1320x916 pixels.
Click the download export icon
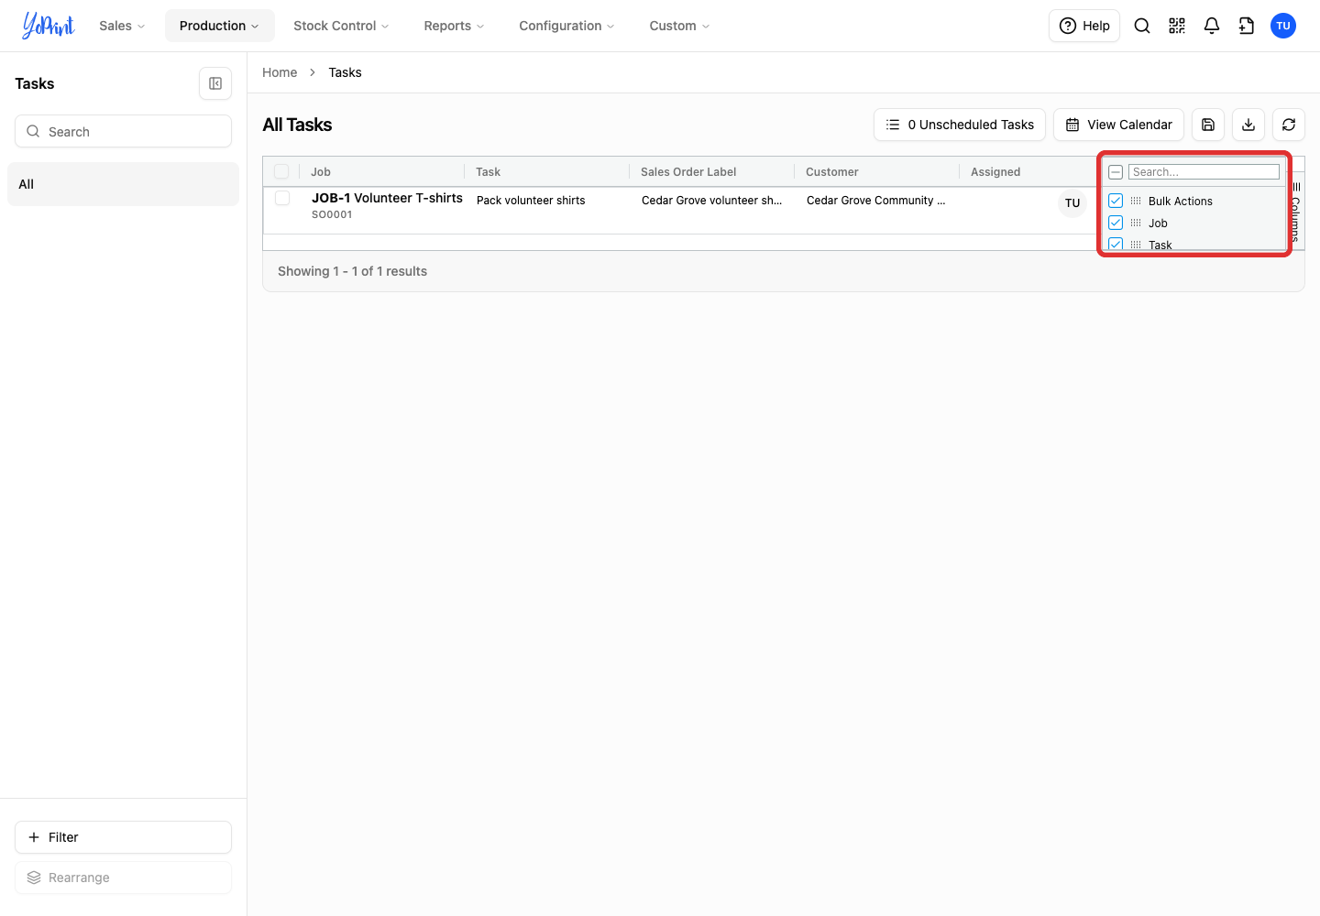(1248, 125)
